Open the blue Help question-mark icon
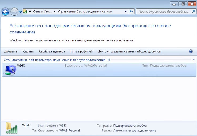This screenshot has height=136, width=197. pos(191,51)
